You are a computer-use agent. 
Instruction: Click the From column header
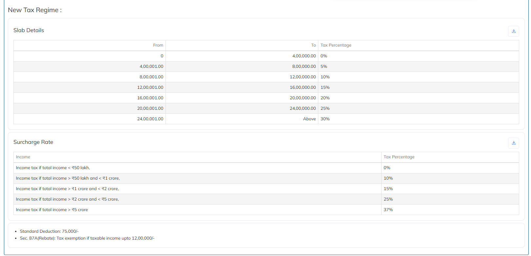pos(158,45)
